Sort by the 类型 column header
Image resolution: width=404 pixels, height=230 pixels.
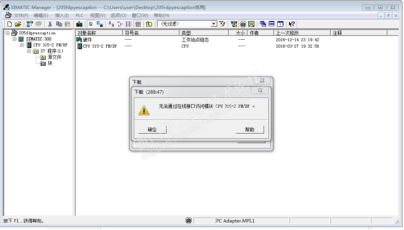(204, 33)
